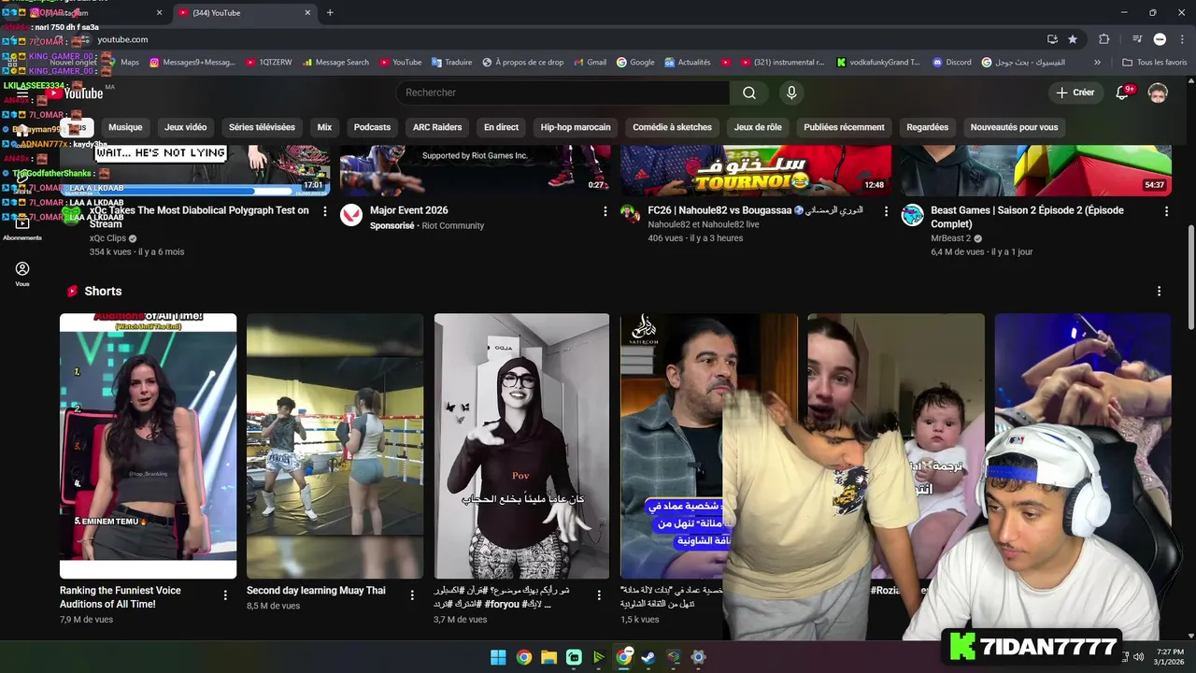Install the app via address bar icon
The width and height of the screenshot is (1196, 673).
tap(1052, 39)
